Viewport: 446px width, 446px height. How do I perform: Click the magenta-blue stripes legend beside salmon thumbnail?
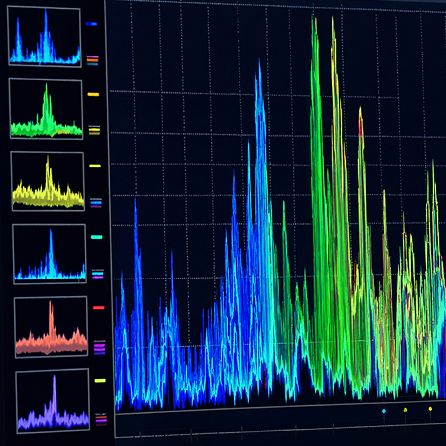(x=99, y=347)
